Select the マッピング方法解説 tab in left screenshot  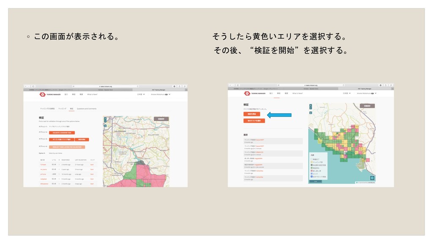(x=47, y=109)
